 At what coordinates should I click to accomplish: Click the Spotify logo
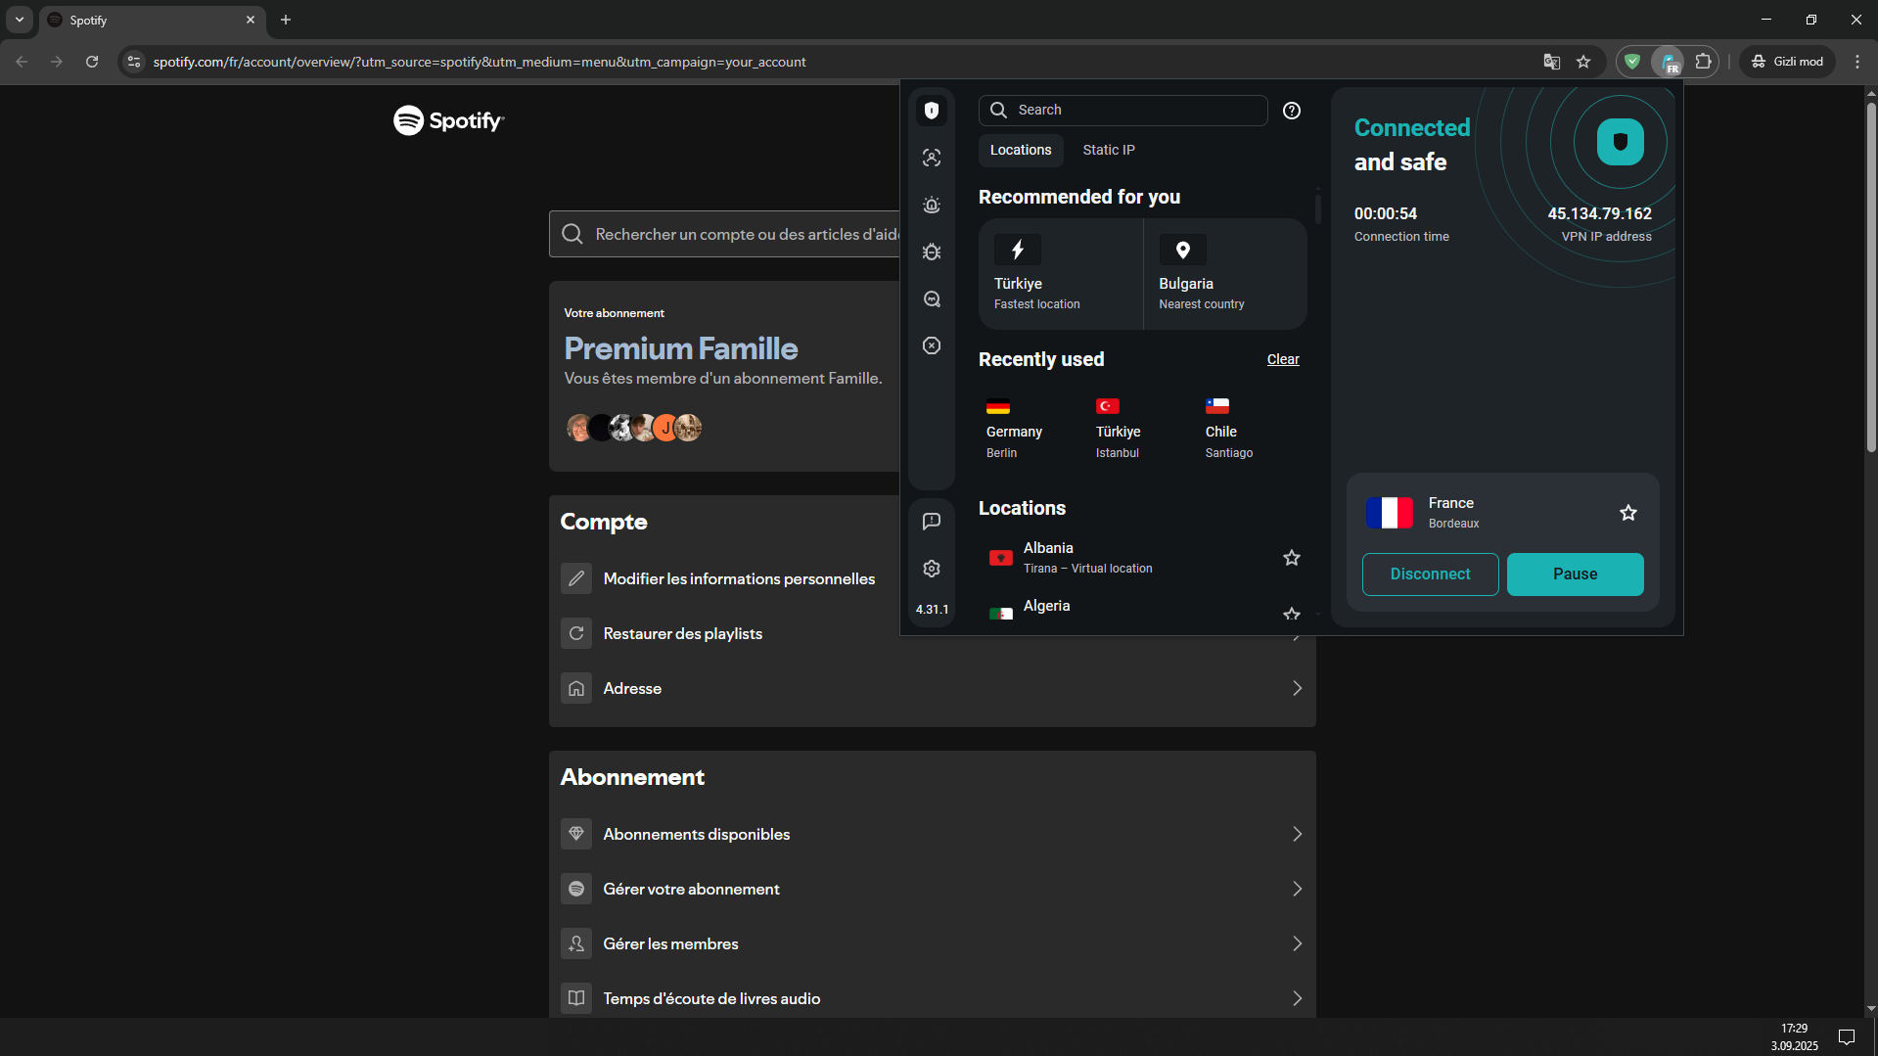449,120
